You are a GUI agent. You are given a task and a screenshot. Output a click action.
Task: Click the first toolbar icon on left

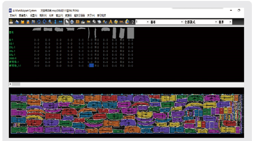[x=11, y=22]
